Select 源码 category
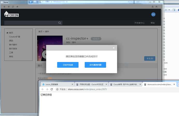This screenshot has height=116, width=179. 11,41
